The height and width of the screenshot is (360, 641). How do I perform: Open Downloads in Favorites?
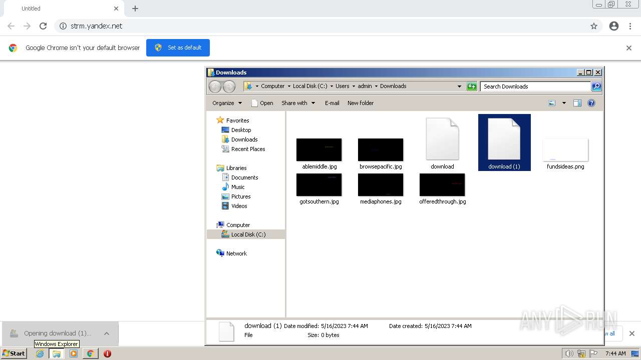244,139
